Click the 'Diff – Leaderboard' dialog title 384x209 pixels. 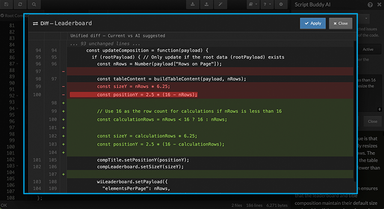click(x=66, y=23)
